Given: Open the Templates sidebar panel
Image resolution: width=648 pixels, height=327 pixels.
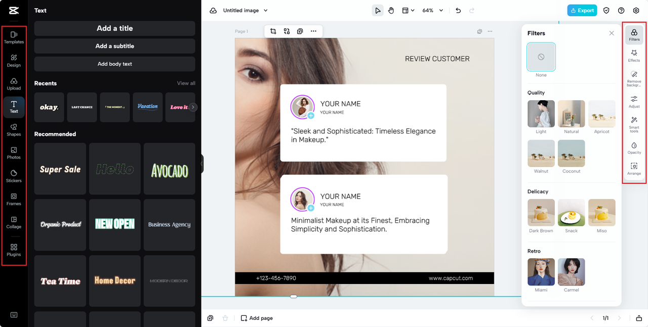Looking at the screenshot, I should pyautogui.click(x=14, y=37).
